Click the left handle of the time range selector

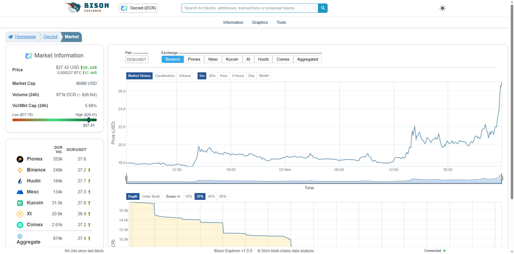pos(126,178)
